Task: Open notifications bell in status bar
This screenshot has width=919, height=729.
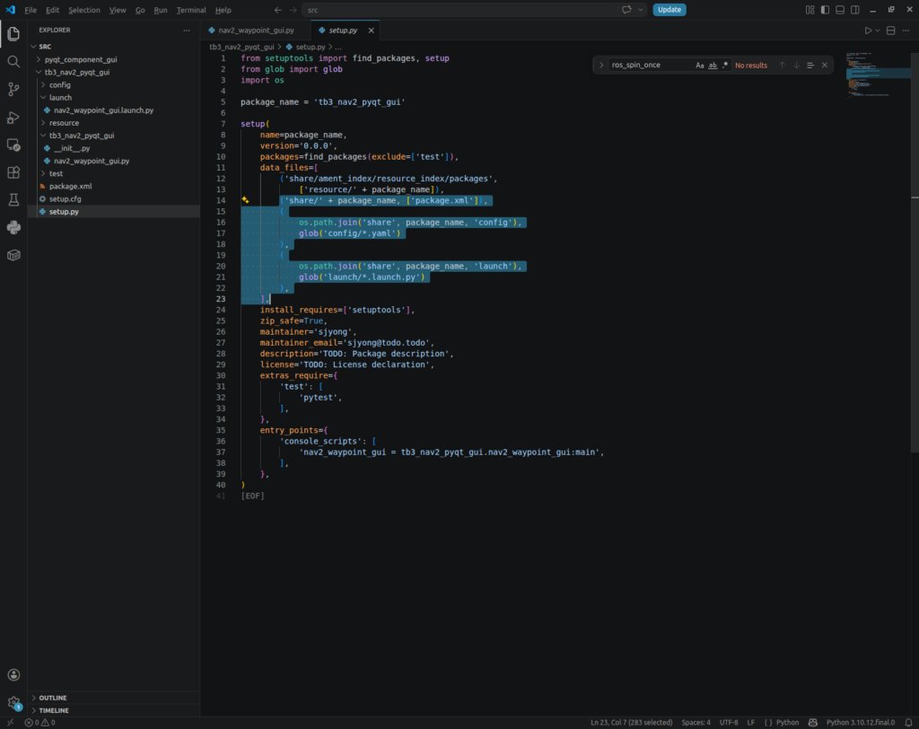Action: click(x=908, y=723)
